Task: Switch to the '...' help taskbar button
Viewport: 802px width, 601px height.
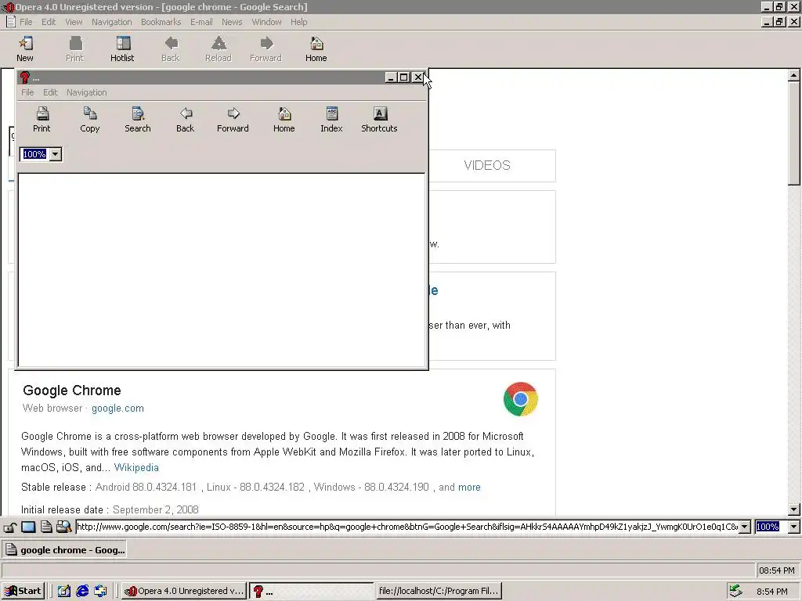Action: (x=312, y=592)
